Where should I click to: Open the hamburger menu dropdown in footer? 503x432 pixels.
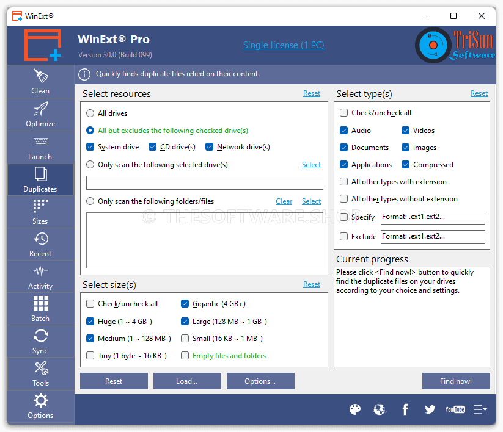pos(480,409)
